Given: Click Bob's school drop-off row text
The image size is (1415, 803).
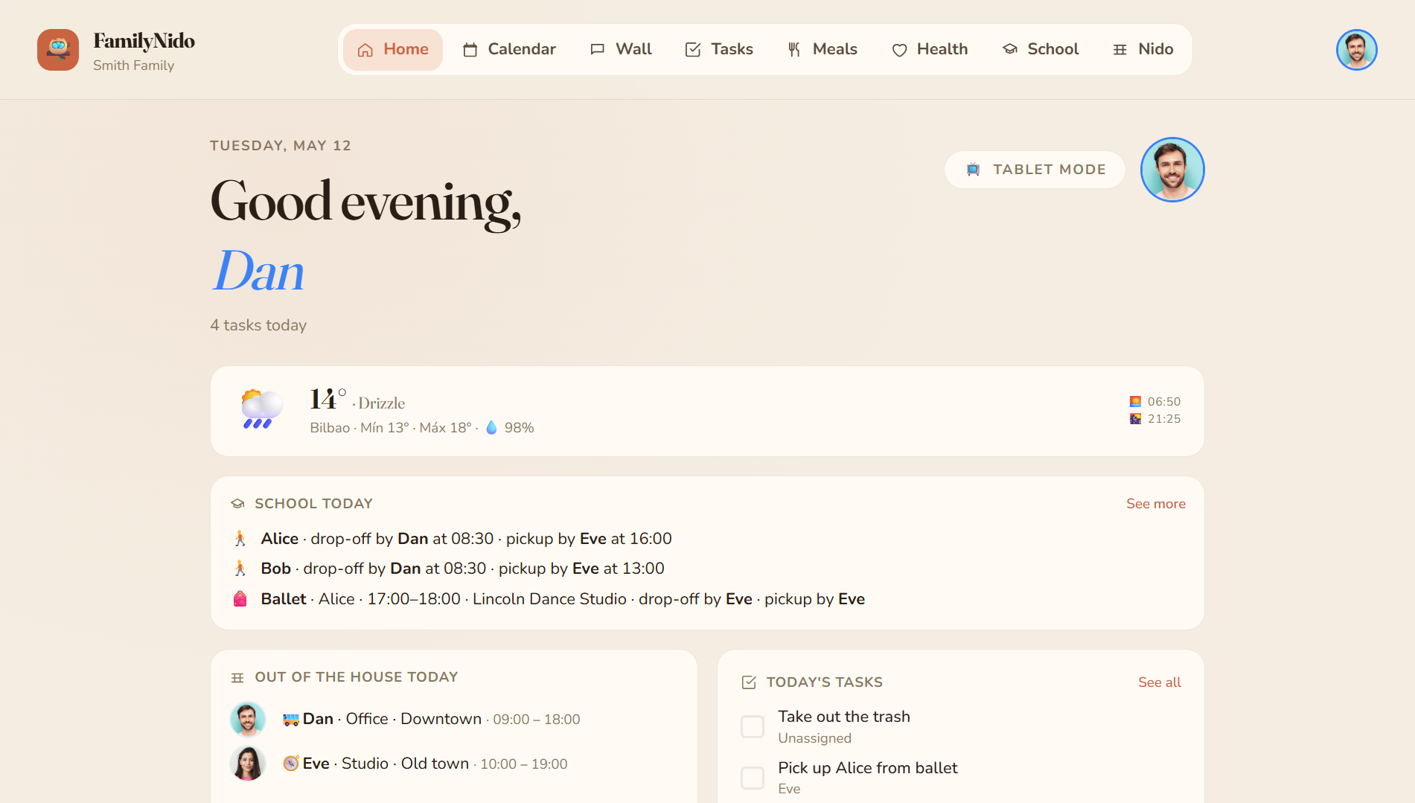Looking at the screenshot, I should coord(462,569).
